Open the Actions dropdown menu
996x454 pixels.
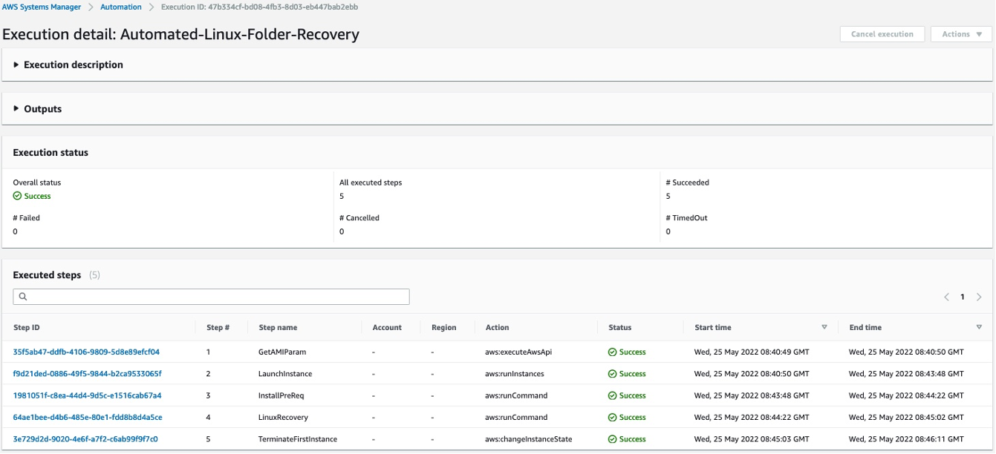[x=960, y=33]
